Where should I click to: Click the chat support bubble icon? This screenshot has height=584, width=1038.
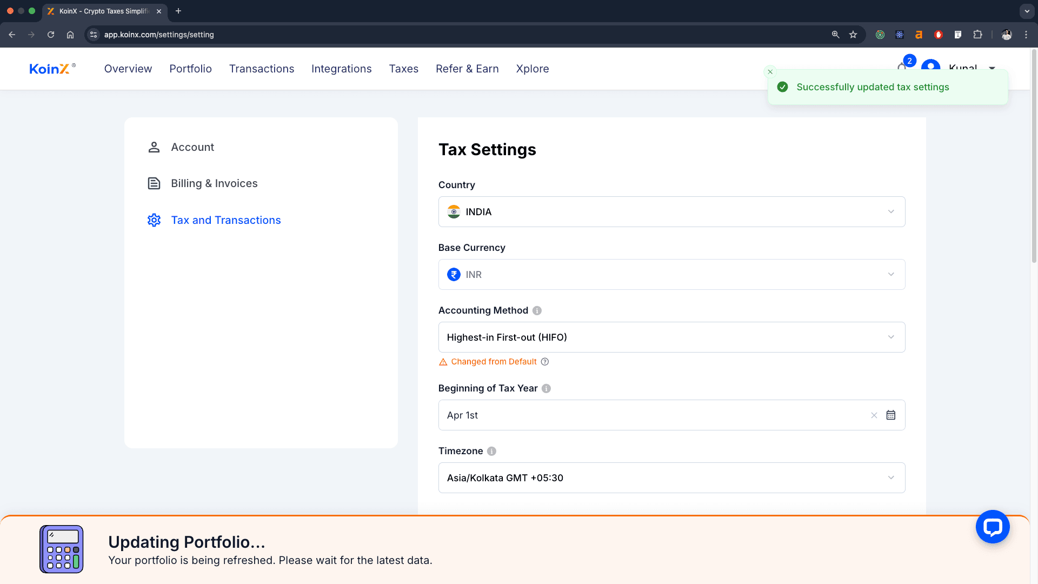(x=993, y=527)
